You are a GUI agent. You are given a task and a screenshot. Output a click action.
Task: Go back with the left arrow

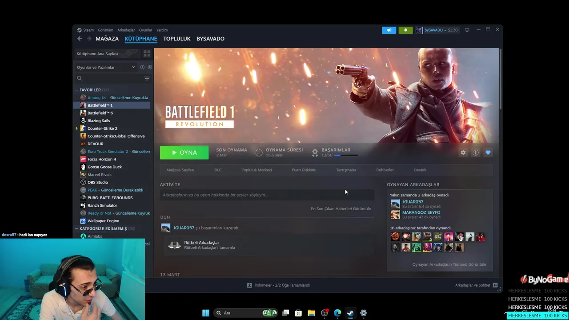80,39
